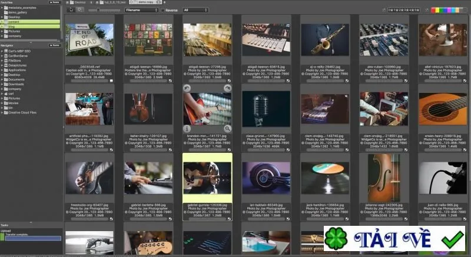Expand the Documents folder in Navigator
Screen dimensions: 471x257
[x=2, y=79]
